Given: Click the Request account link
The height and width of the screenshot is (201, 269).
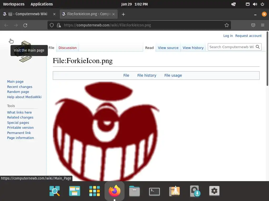Looking at the screenshot, I should pyautogui.click(x=248, y=36).
